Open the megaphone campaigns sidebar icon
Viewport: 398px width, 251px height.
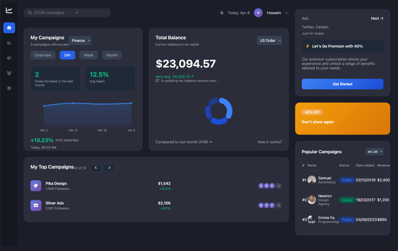click(x=9, y=58)
